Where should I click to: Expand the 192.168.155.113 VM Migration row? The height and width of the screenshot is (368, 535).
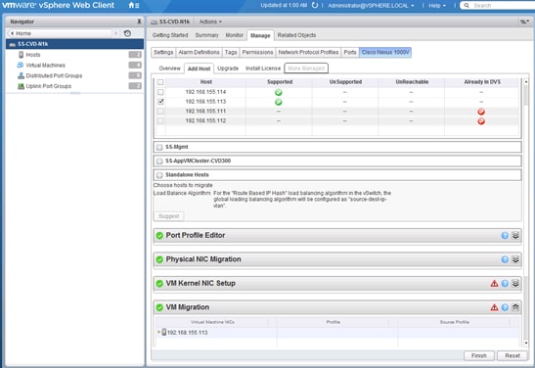point(158,332)
